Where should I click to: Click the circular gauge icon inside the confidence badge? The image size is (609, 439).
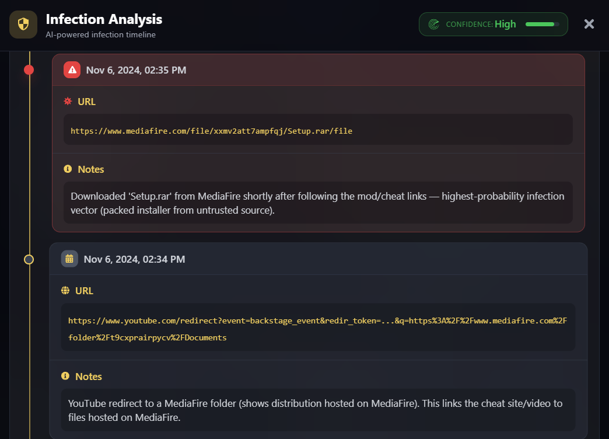pos(434,24)
